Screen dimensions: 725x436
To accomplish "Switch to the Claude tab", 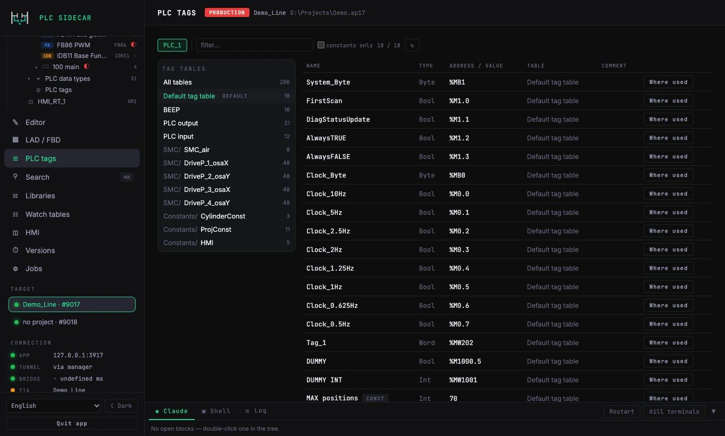I will point(171,411).
